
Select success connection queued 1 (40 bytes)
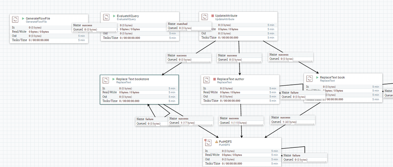(x=293, y=119)
